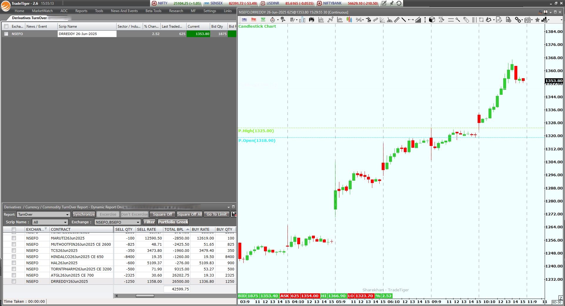
Task: Select the pitchfork drawing tool
Action: point(458,20)
